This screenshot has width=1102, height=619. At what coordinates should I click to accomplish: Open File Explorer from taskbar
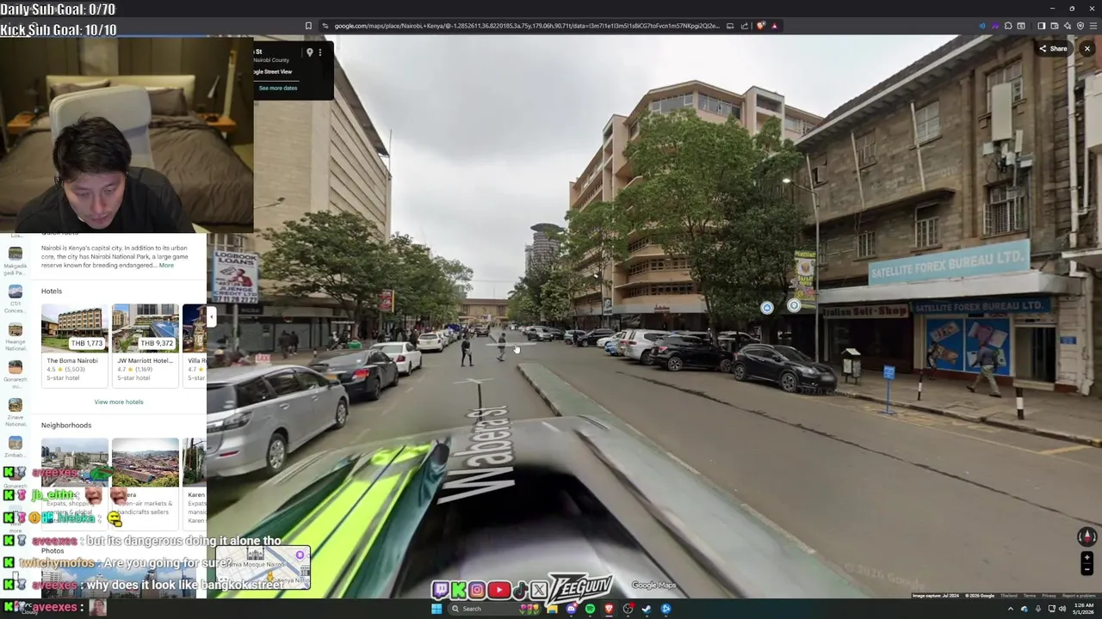pyautogui.click(x=552, y=609)
